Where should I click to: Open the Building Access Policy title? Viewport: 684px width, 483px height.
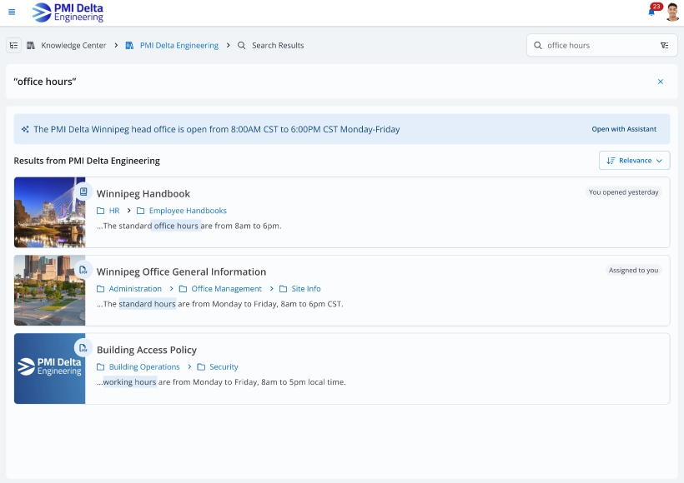click(x=147, y=350)
